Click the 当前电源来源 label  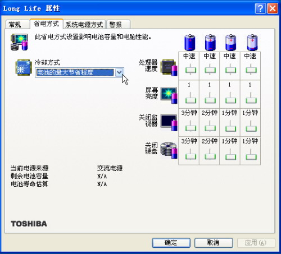[29, 168]
